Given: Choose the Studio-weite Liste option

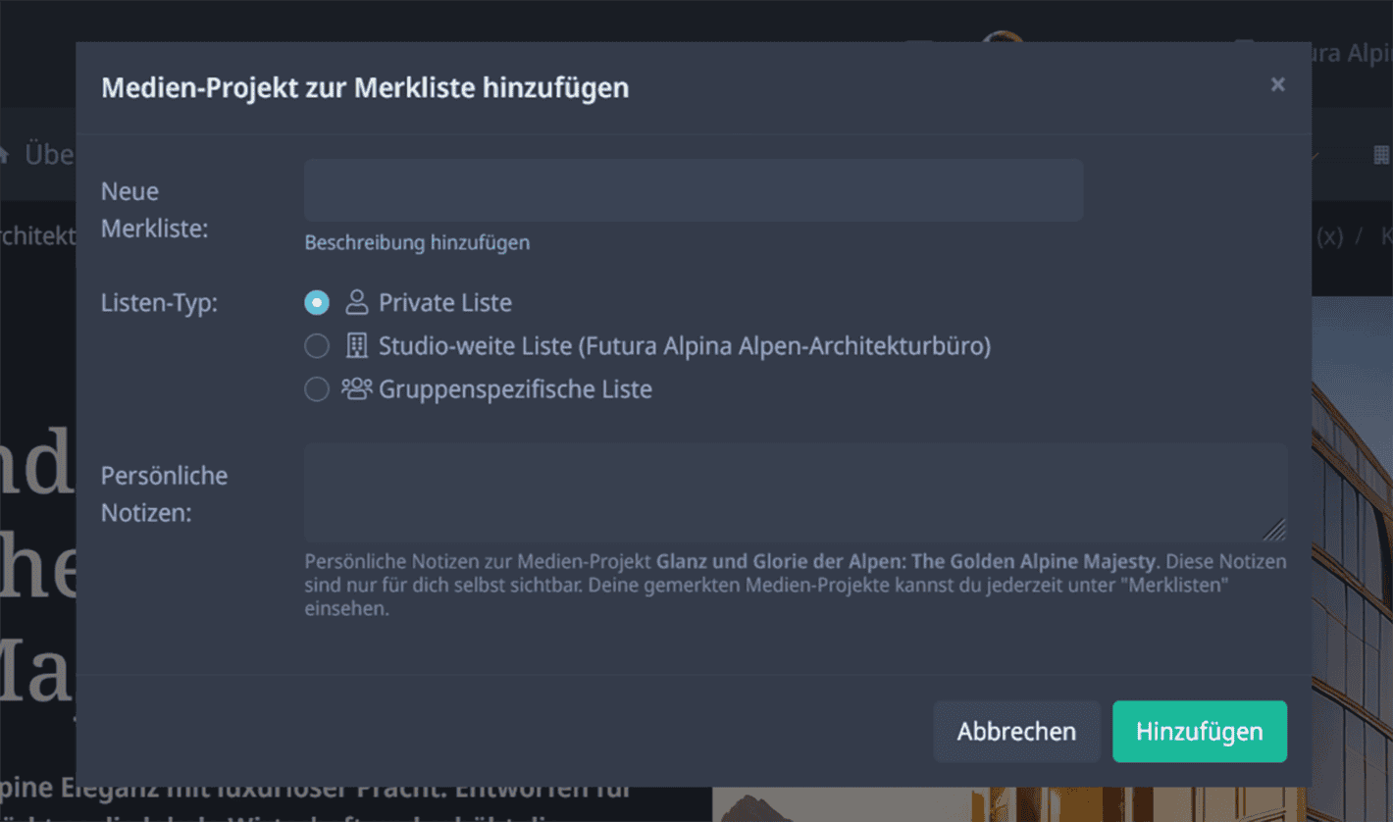Looking at the screenshot, I should (316, 345).
